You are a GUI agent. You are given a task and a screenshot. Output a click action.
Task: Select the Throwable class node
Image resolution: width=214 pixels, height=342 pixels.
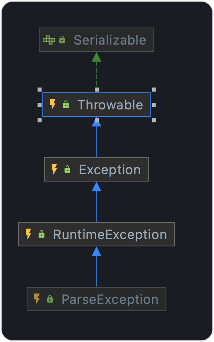(x=97, y=105)
